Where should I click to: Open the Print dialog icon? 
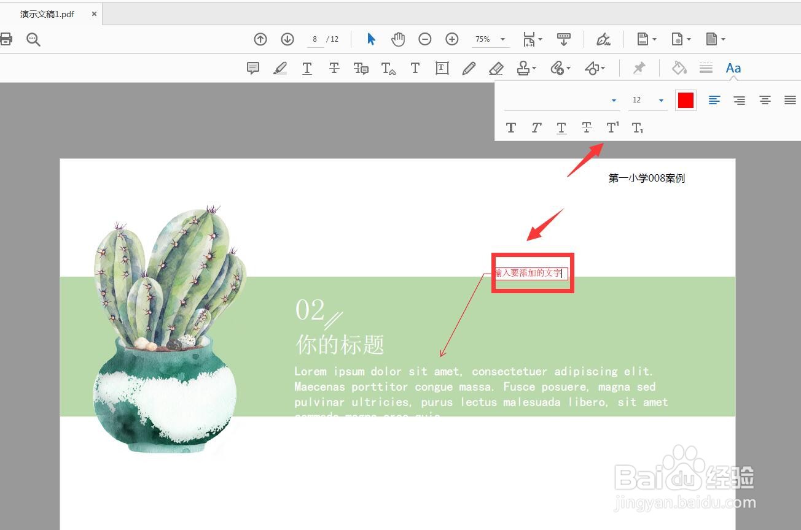click(x=6, y=39)
